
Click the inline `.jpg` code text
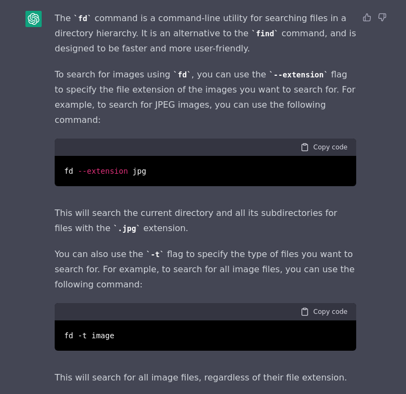click(x=127, y=228)
